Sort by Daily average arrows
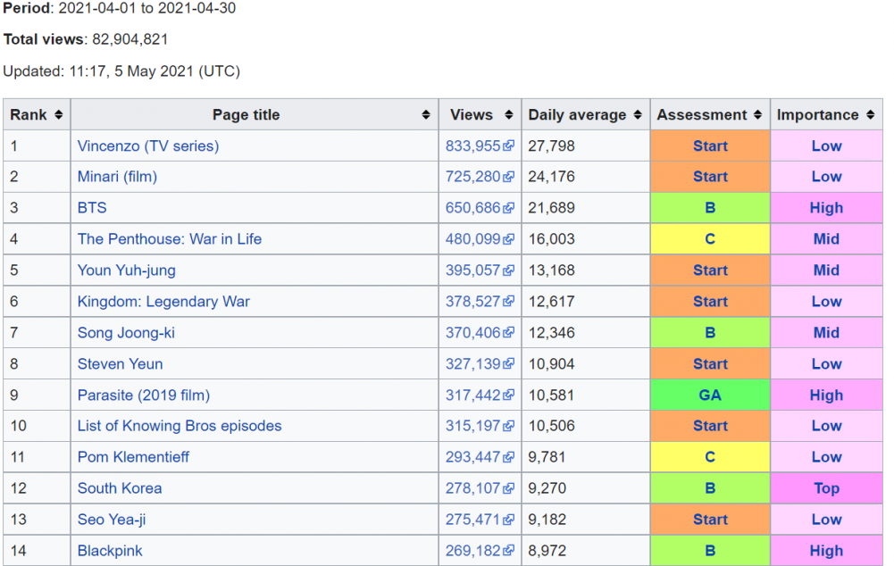The image size is (894, 566). click(x=638, y=114)
